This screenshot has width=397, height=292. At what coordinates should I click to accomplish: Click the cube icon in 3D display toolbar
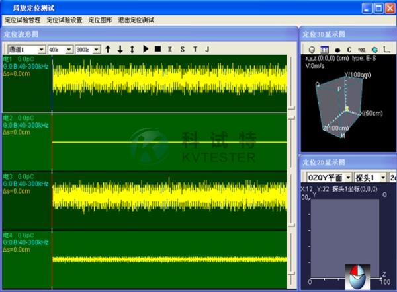pos(312,49)
